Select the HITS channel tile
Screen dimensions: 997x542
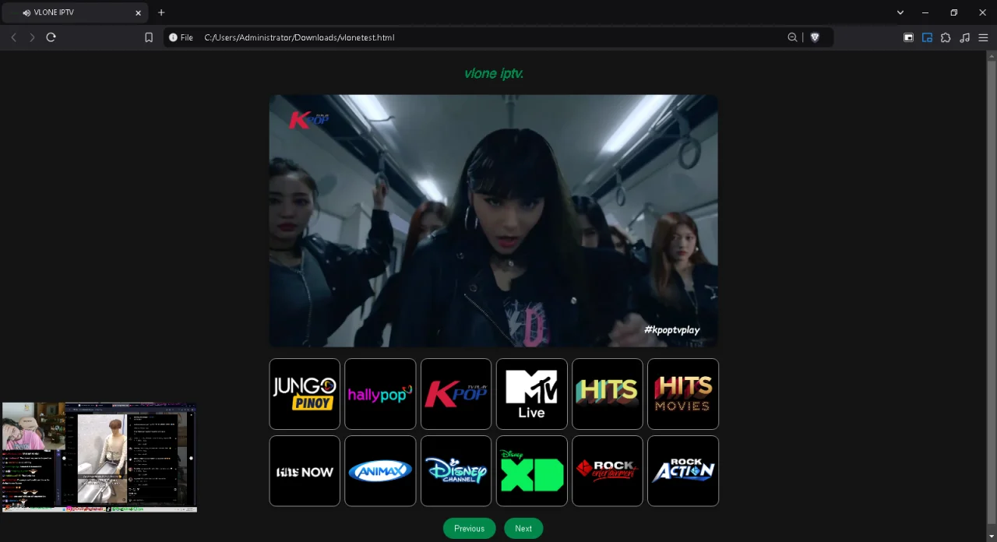607,394
